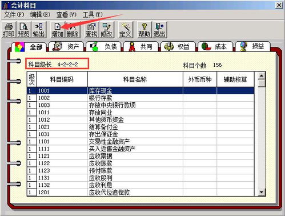Switch to the 损益 tab
The height and width of the screenshot is (216, 285).
252,46
